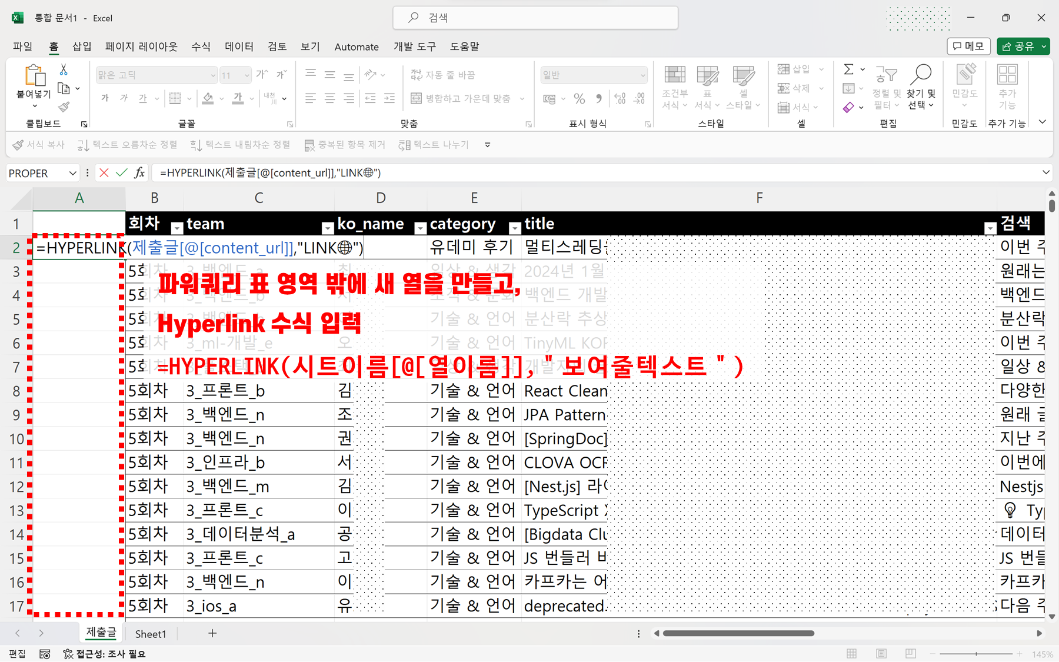The image size is (1059, 662).
Task: Click the 메모 (Comments) button
Action: (968, 46)
